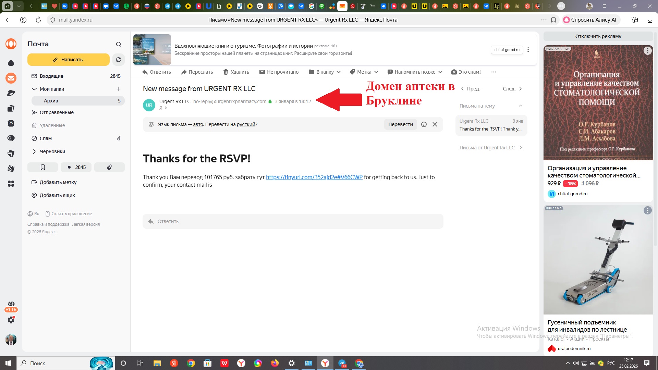Delete the email with the trash icon
This screenshot has height=370, width=658.
[x=226, y=72]
